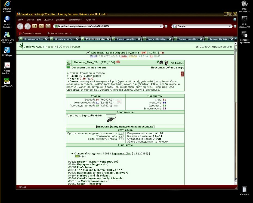Click the browser Back arrow button
Screen dimensions: 253x203
tap(20, 26)
